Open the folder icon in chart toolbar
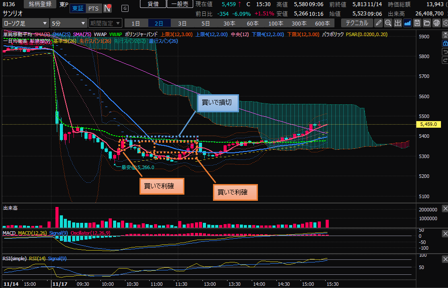448x288 pixels. click(x=427, y=23)
